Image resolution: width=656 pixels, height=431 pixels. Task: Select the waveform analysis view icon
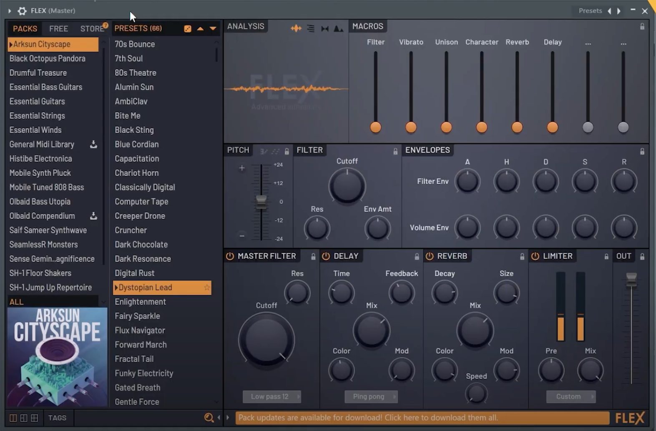(x=296, y=28)
